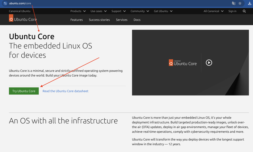This screenshot has height=152, width=253.
Task: Click paragraph mentioning '12 years' support window
Action: pos(188,142)
